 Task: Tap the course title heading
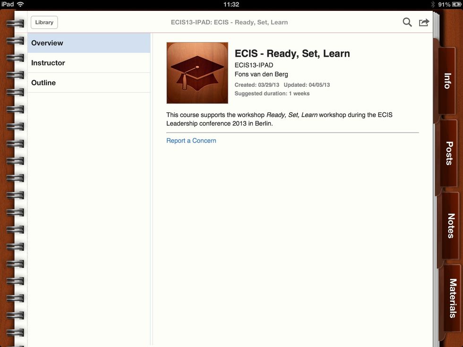point(292,53)
